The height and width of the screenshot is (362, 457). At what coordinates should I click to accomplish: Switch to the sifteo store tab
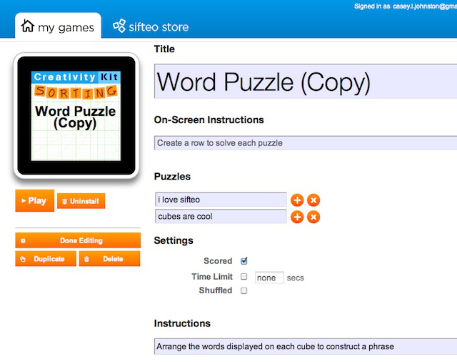tap(151, 27)
